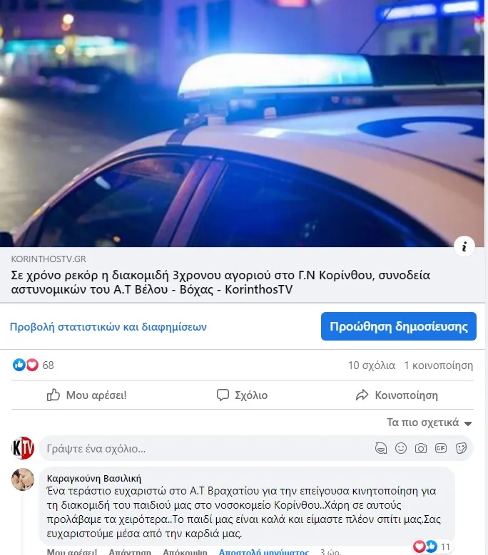Open avatar sticker picker in comment box
488x555 pixels.
tap(381, 448)
